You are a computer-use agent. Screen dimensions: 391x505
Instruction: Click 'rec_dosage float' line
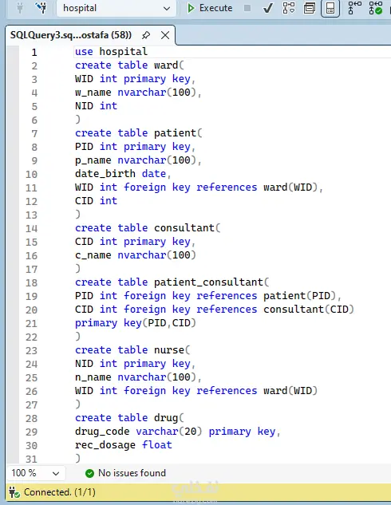click(124, 445)
